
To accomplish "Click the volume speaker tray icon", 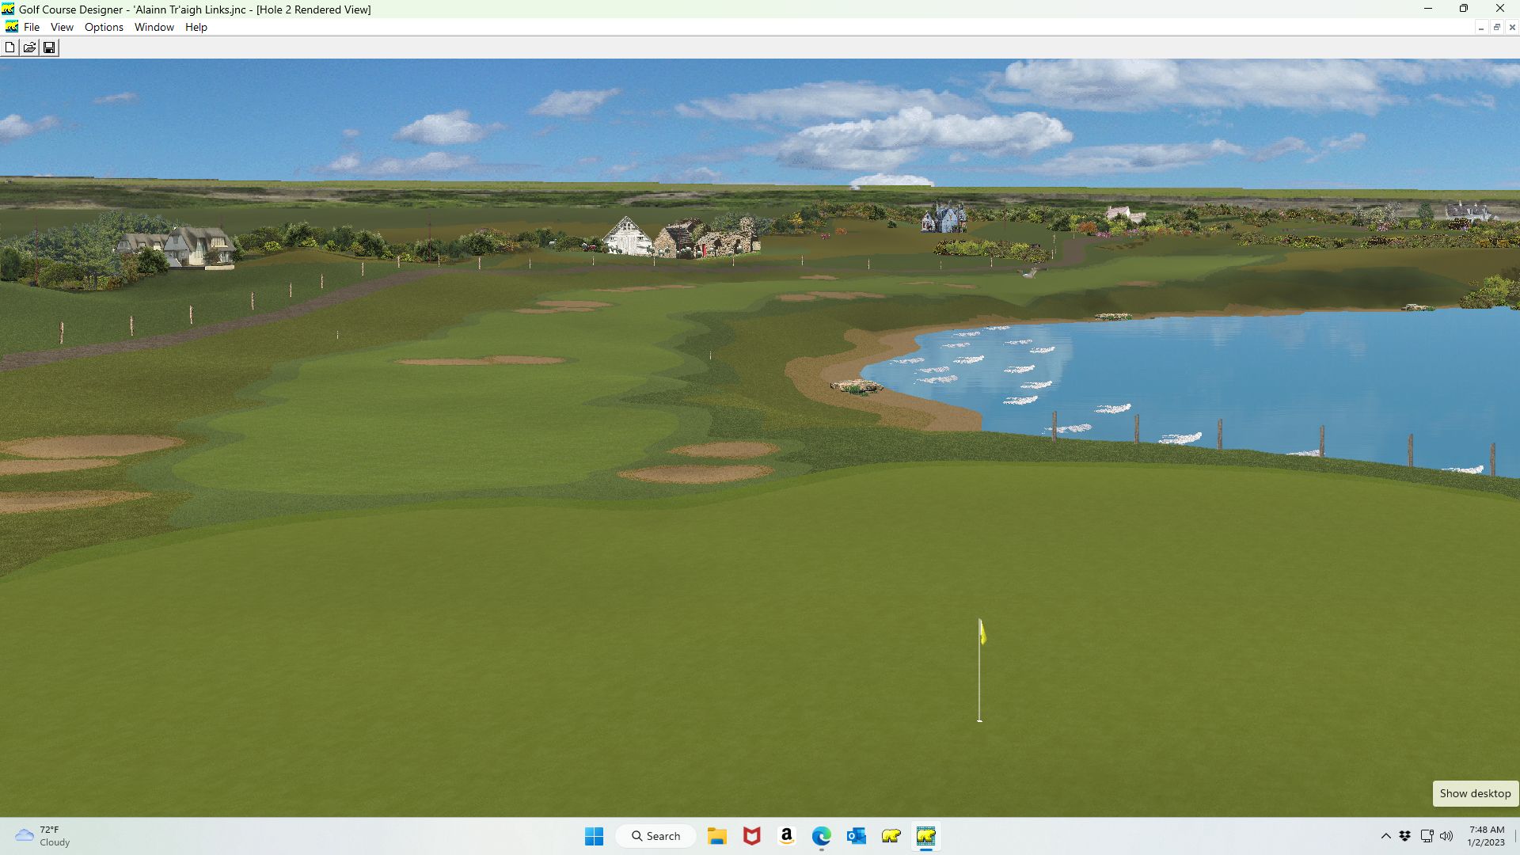I will pos(1446,836).
